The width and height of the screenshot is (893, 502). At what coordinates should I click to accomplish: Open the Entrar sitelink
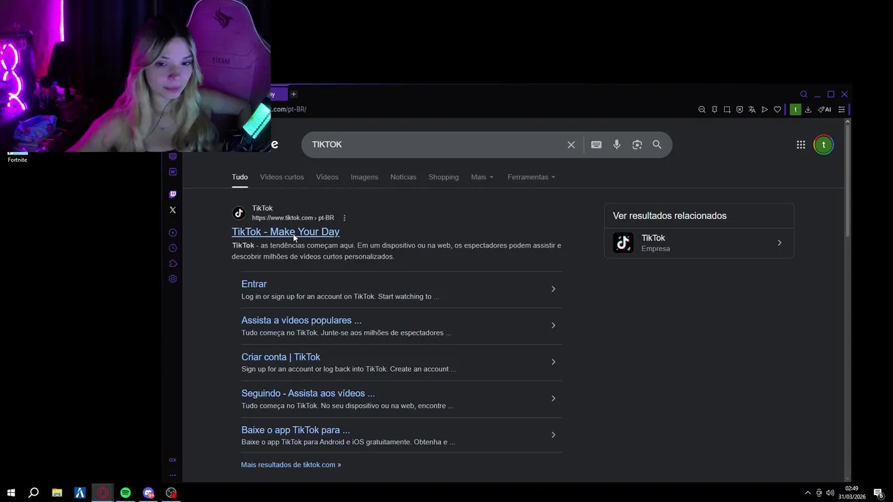click(x=254, y=284)
